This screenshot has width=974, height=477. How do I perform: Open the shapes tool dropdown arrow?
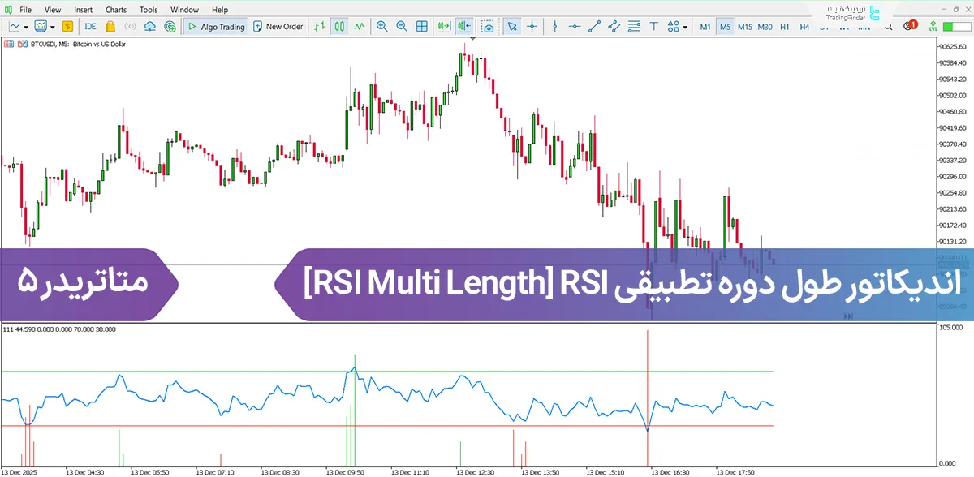point(684,26)
